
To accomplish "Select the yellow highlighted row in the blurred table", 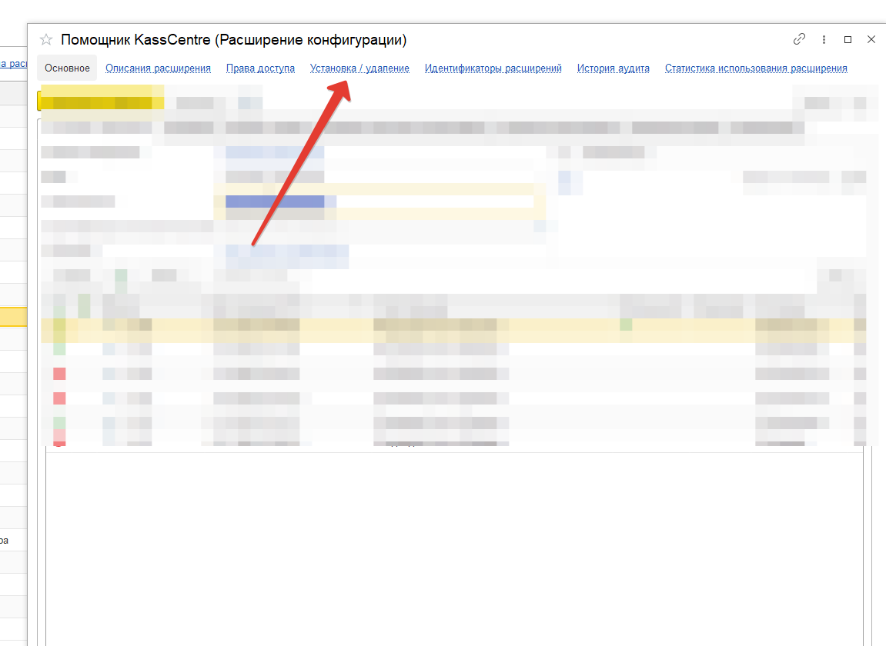I will [454, 330].
